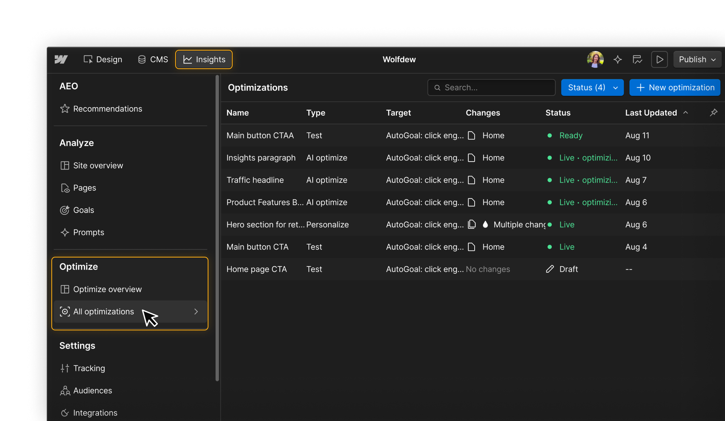The width and height of the screenshot is (725, 421).
Task: Open the Status (4) filter dropdown
Action: [592, 88]
